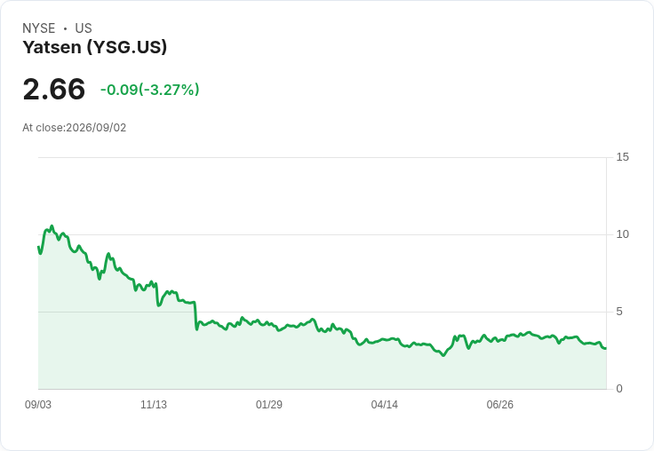
Task: Click the At close 2026/09/02 timestamp
Action: [75, 128]
